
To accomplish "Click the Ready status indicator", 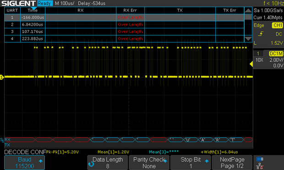I will tap(44, 3).
